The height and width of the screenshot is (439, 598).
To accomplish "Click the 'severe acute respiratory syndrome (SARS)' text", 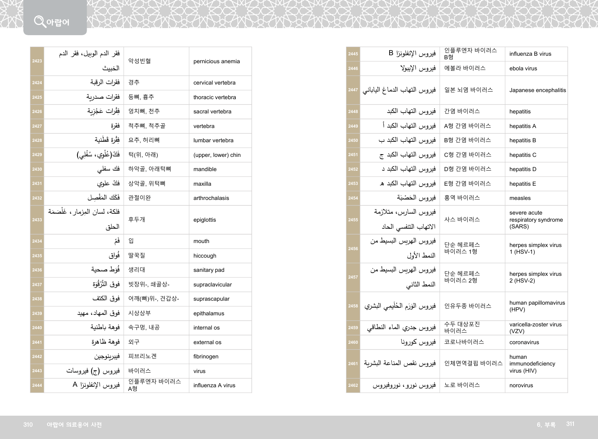I will (x=536, y=220).
